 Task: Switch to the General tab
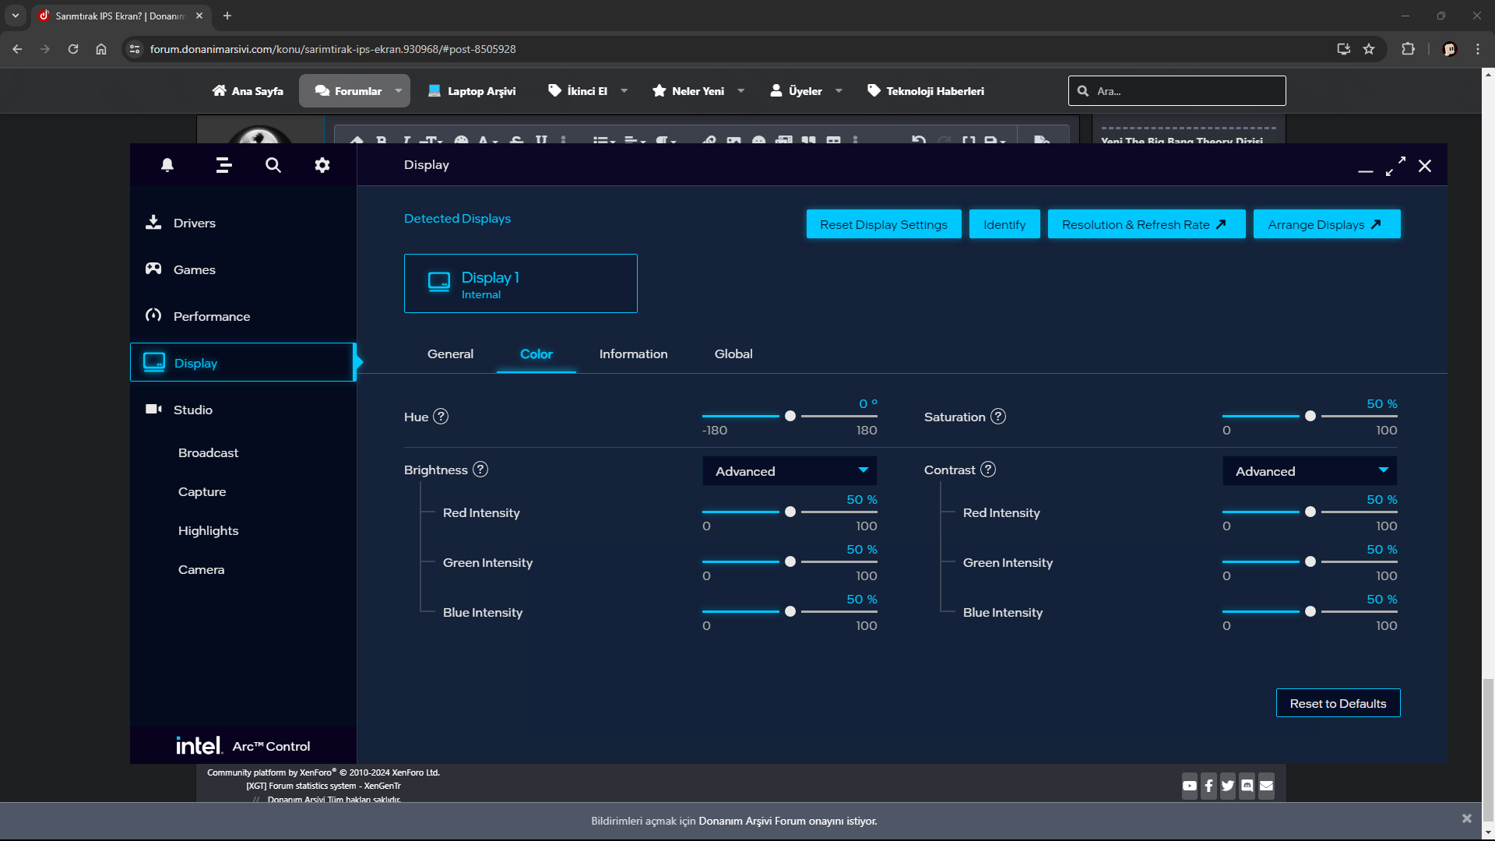click(450, 354)
